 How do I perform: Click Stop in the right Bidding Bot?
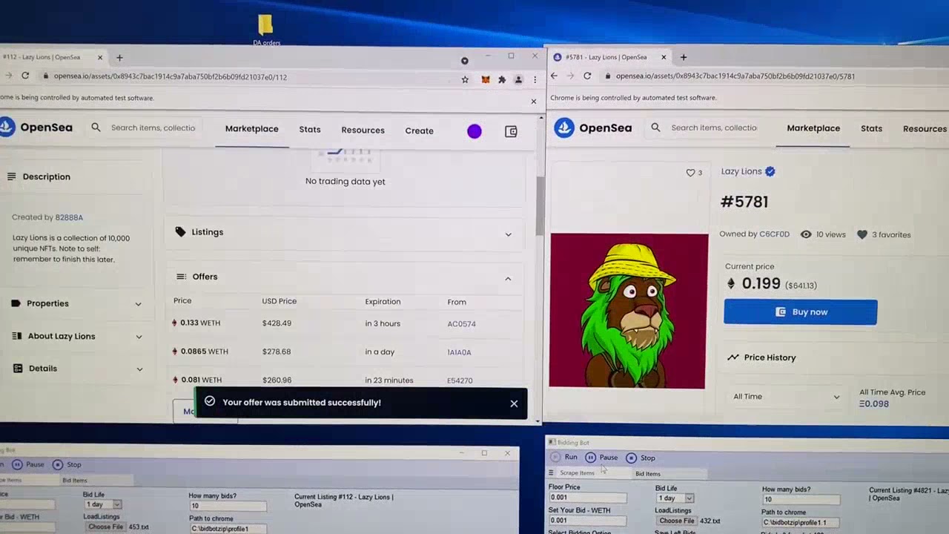[641, 458]
